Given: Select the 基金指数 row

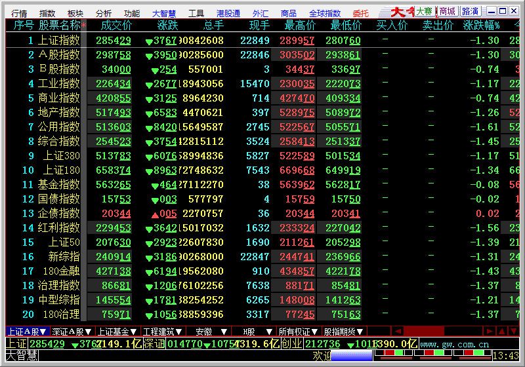Looking at the screenshot, I should (262, 185).
